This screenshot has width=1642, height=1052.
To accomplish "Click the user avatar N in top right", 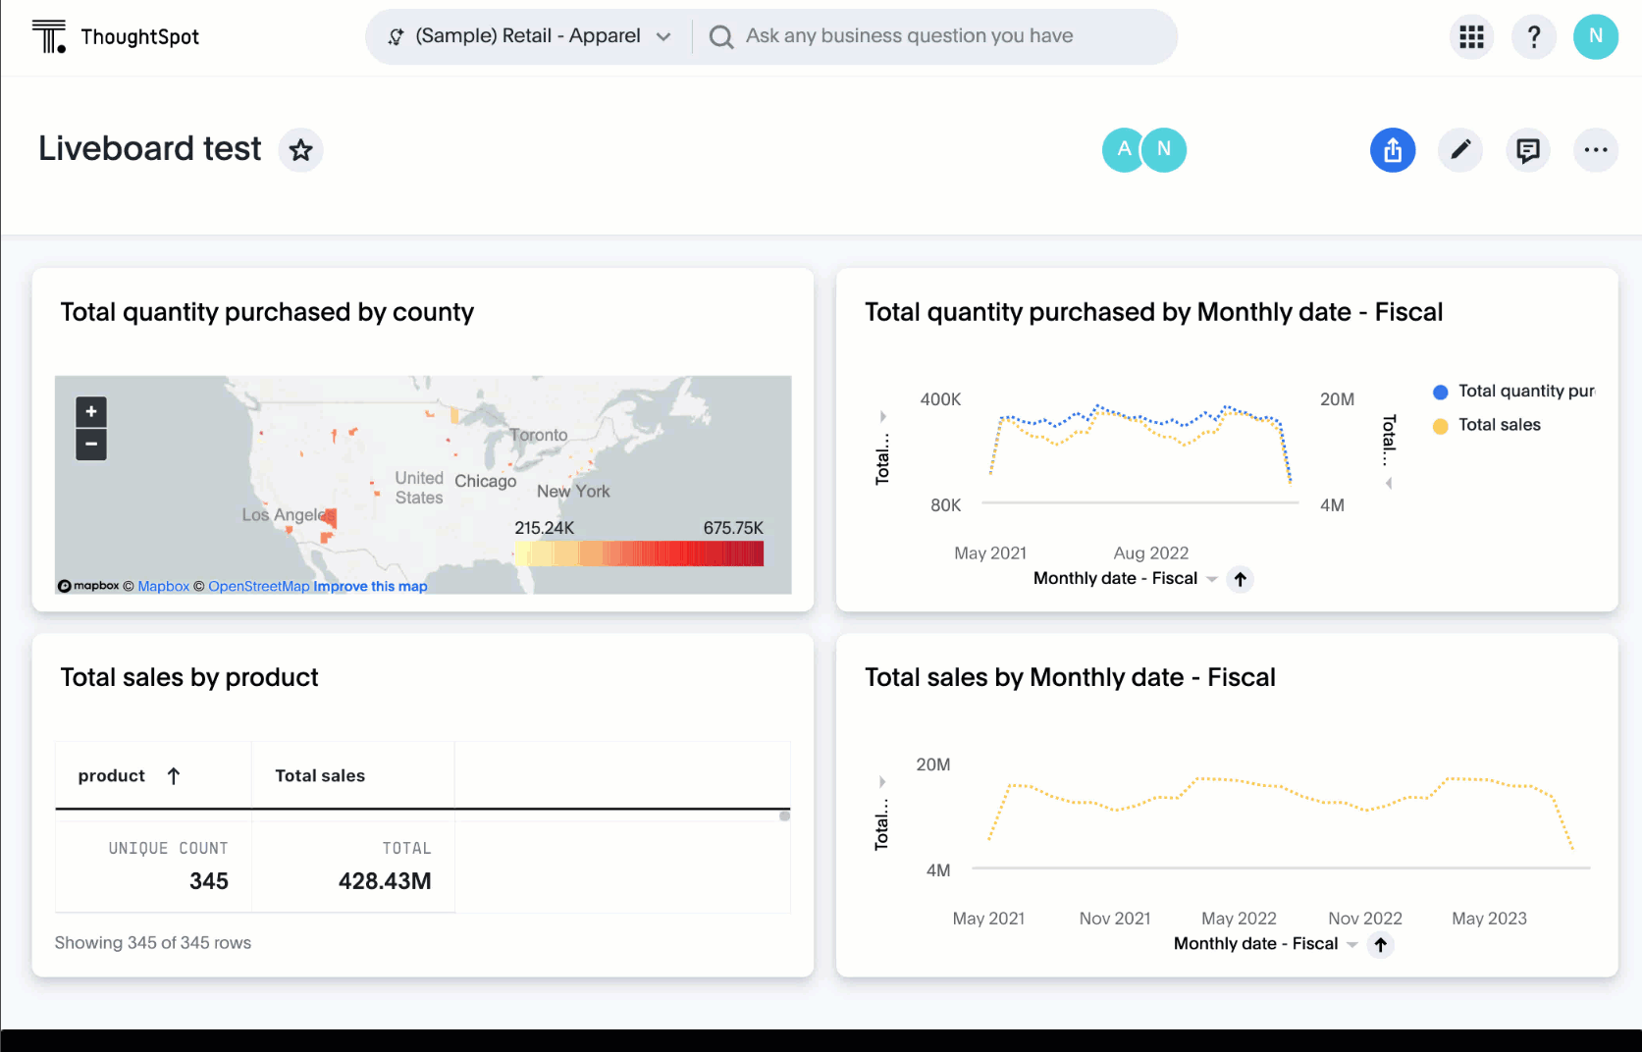I will click(x=1596, y=36).
